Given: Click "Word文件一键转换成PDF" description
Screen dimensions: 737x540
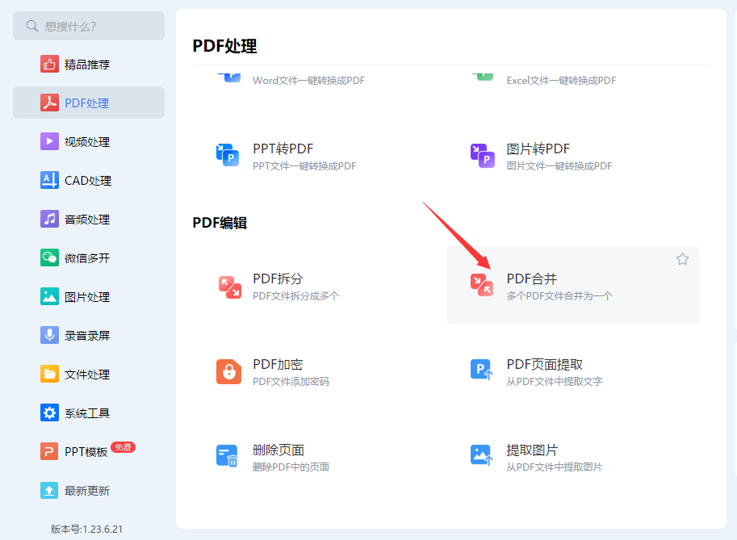Looking at the screenshot, I should (x=309, y=81).
